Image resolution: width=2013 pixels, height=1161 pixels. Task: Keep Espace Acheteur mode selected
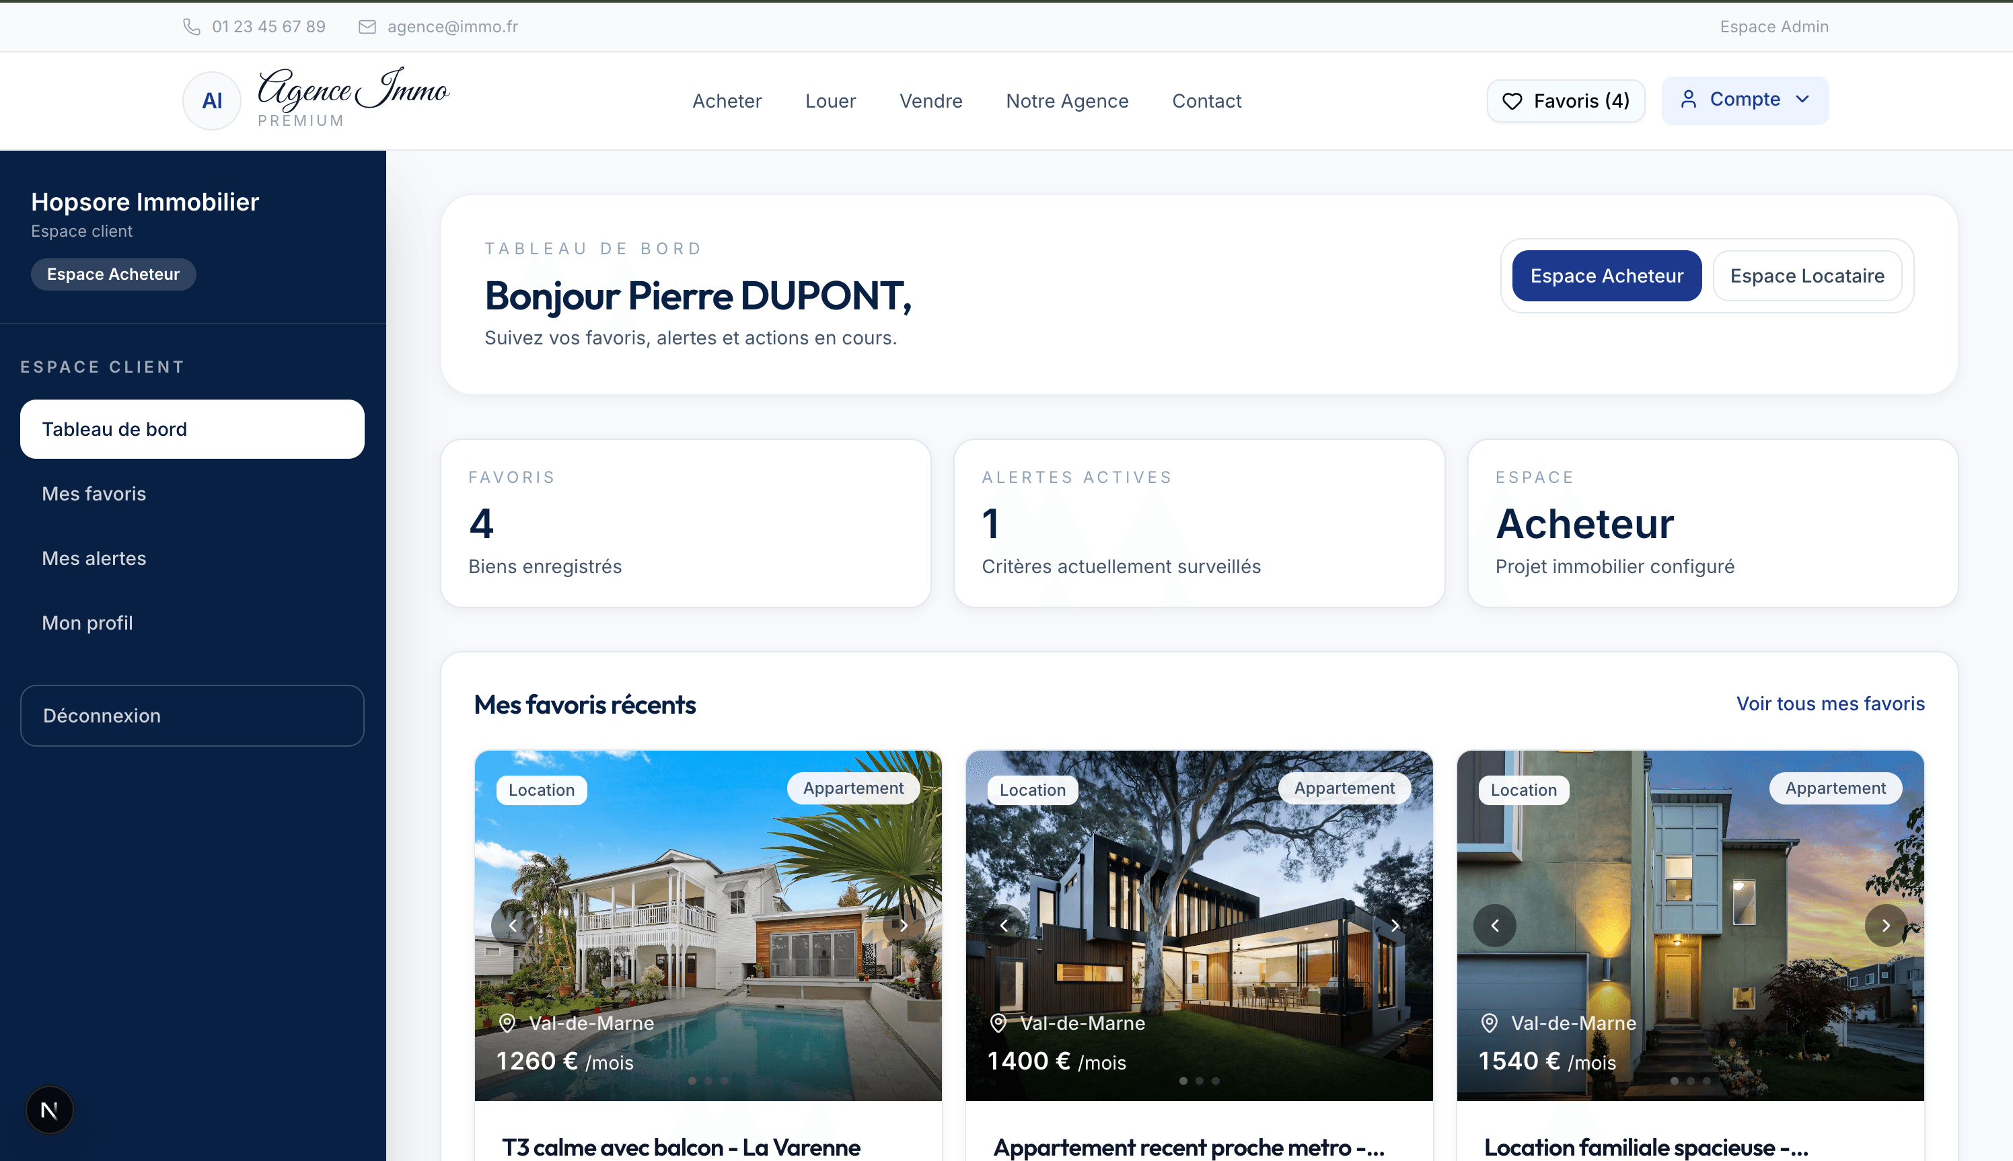(1606, 275)
